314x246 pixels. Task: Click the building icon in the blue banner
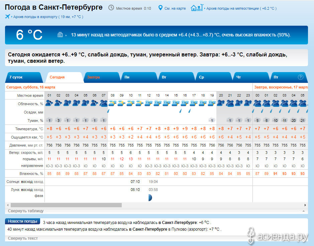coord(60,35)
